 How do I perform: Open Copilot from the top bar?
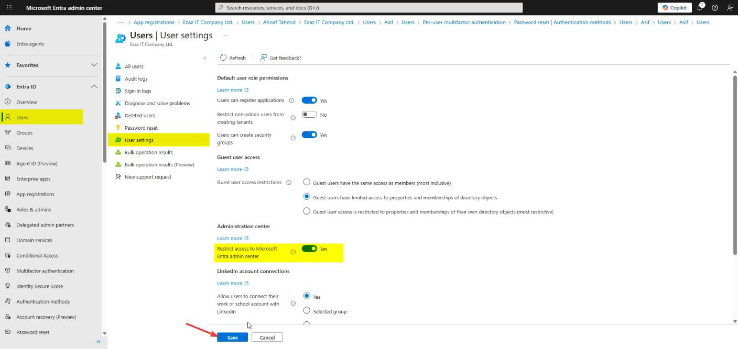675,8
